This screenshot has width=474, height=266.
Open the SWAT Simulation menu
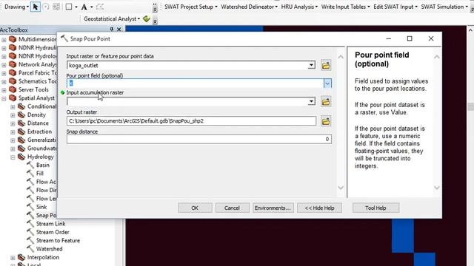tap(444, 7)
